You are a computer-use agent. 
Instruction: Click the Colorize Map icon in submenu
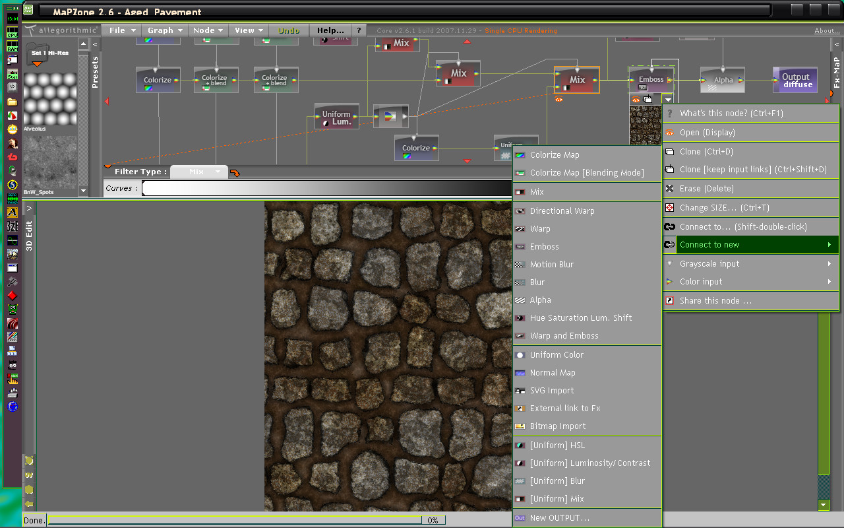pyautogui.click(x=520, y=155)
